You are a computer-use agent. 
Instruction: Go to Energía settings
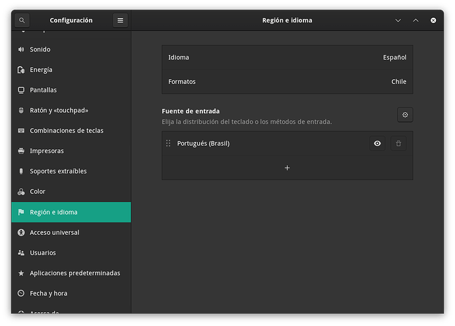pos(41,70)
